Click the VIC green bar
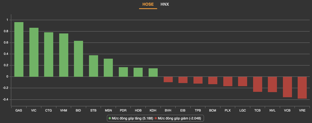This screenshot has height=123, width=312. 34,52
